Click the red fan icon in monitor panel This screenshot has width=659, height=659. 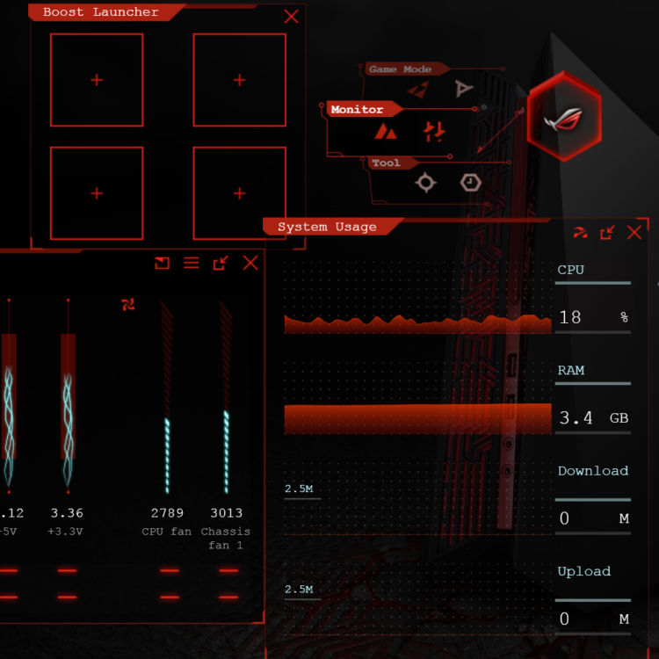(128, 305)
